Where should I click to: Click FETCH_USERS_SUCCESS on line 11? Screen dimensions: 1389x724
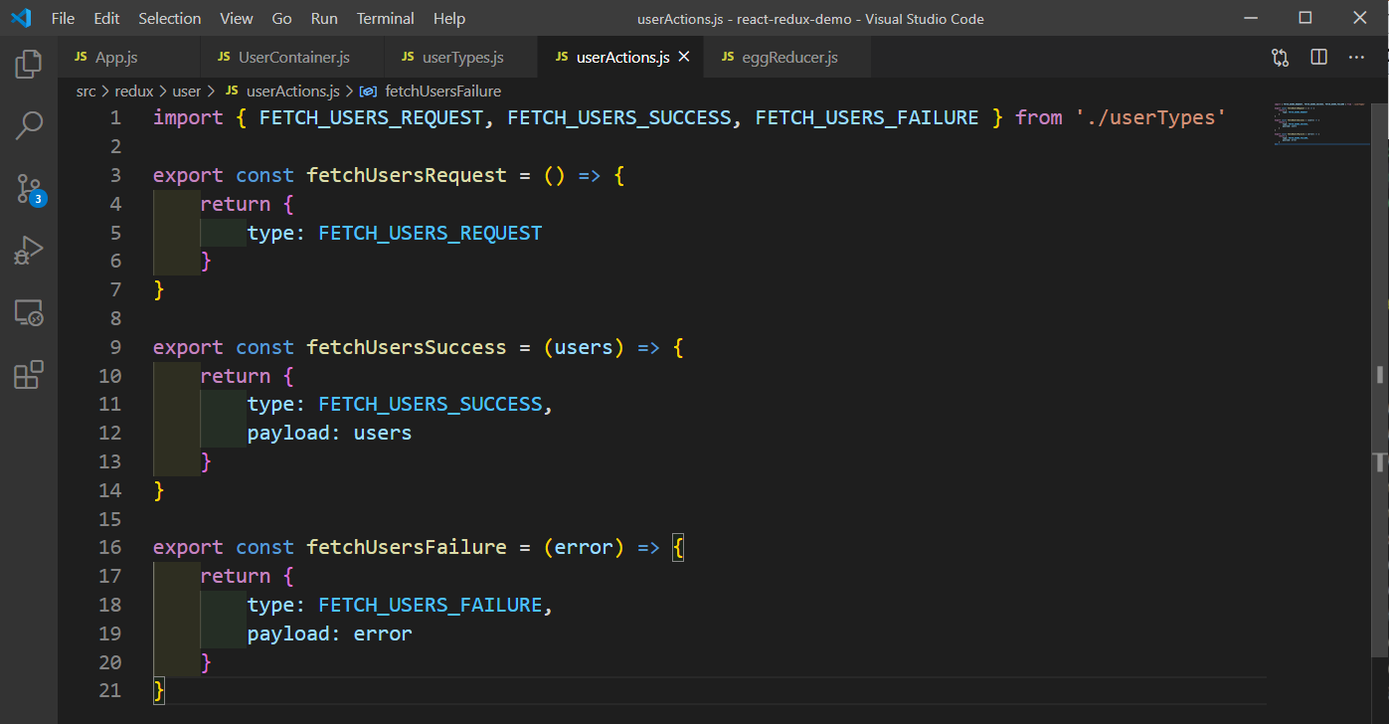pyautogui.click(x=431, y=404)
